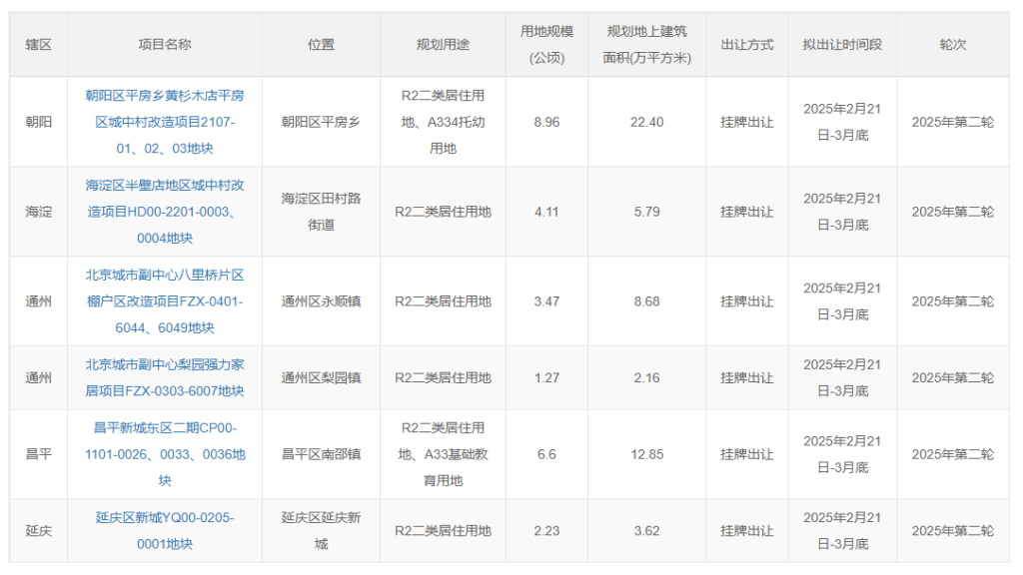Select the 延庆 district cell

pyautogui.click(x=39, y=531)
